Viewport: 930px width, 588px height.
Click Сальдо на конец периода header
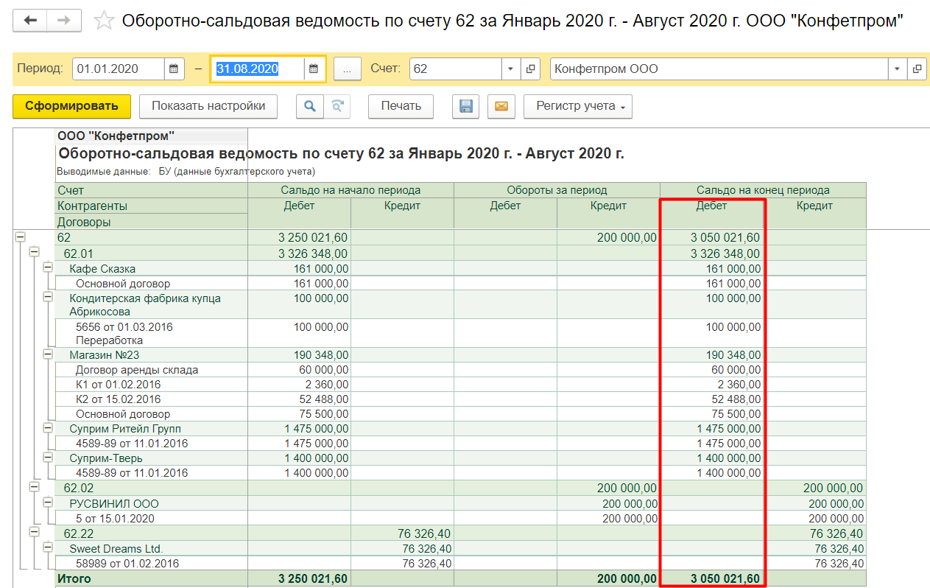[763, 190]
